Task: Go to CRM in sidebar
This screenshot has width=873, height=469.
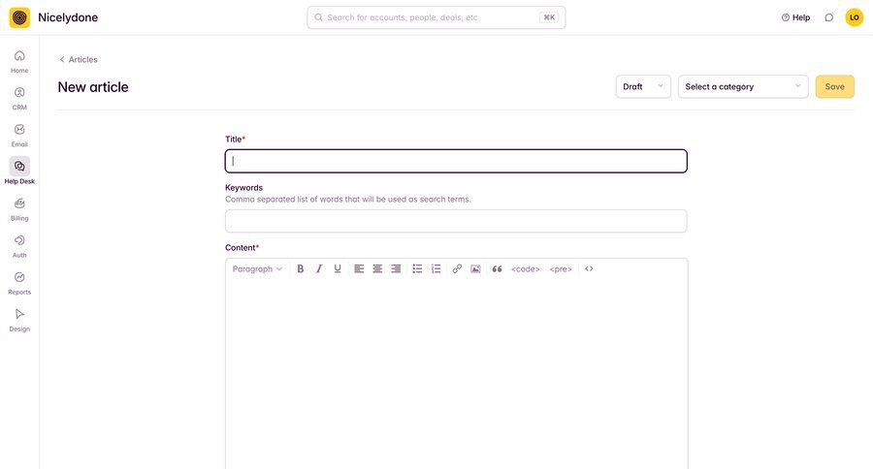Action: pos(19,99)
